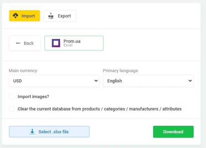Select the Prom.ua Excel source tile
The width and height of the screenshot is (206, 148).
pos(74,43)
